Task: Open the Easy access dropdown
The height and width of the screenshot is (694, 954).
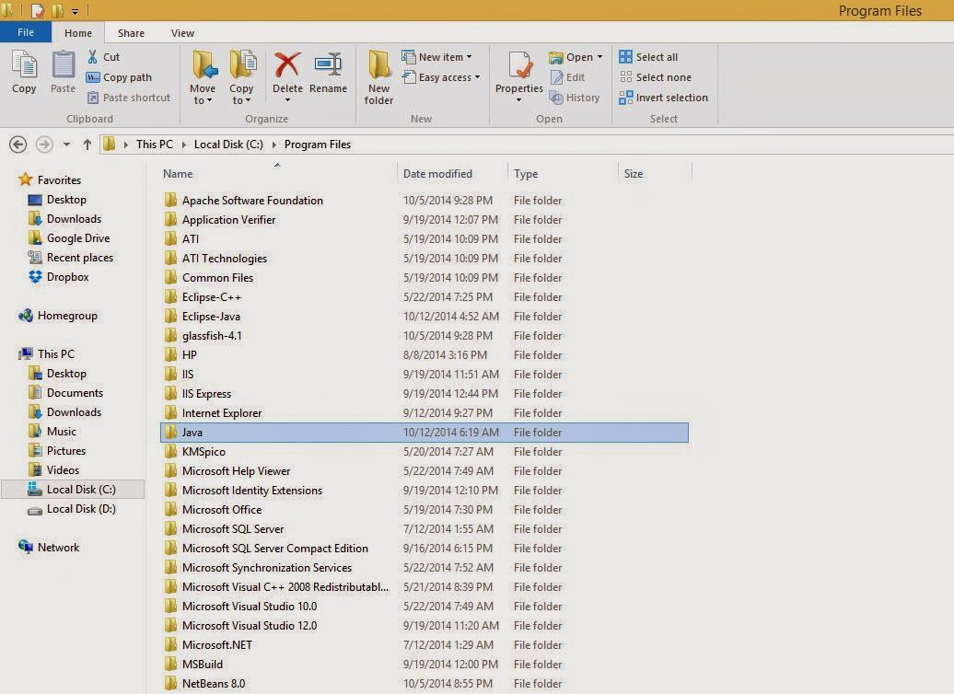Action: [442, 77]
